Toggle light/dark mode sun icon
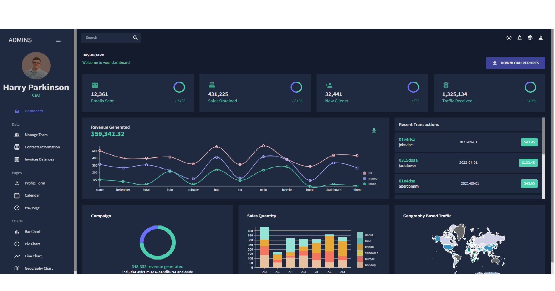Image resolution: width=555 pixels, height=291 pixels. (509, 38)
